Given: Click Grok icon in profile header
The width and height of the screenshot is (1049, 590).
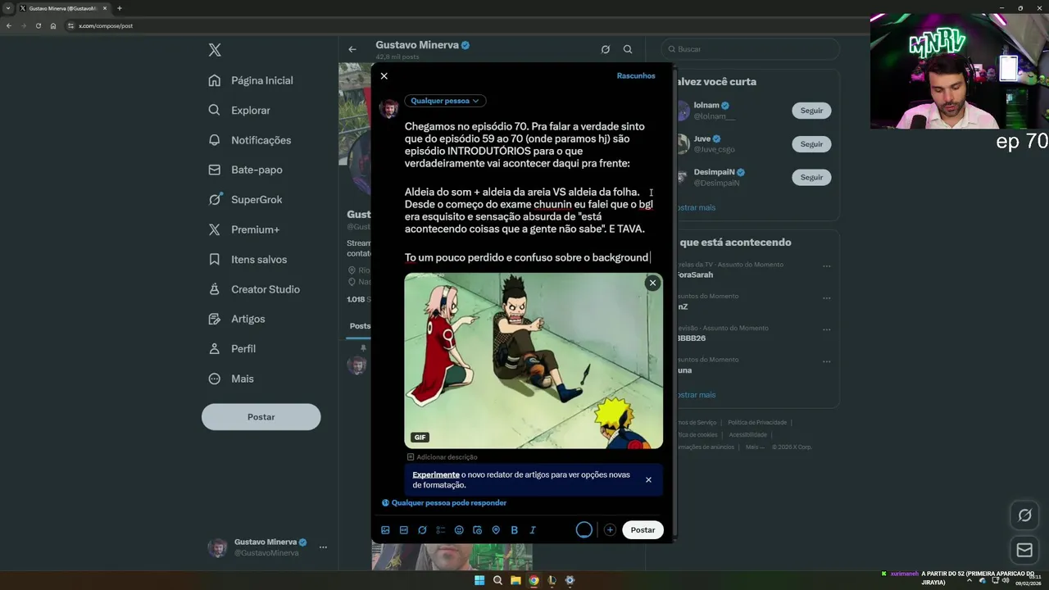Looking at the screenshot, I should [x=605, y=49].
